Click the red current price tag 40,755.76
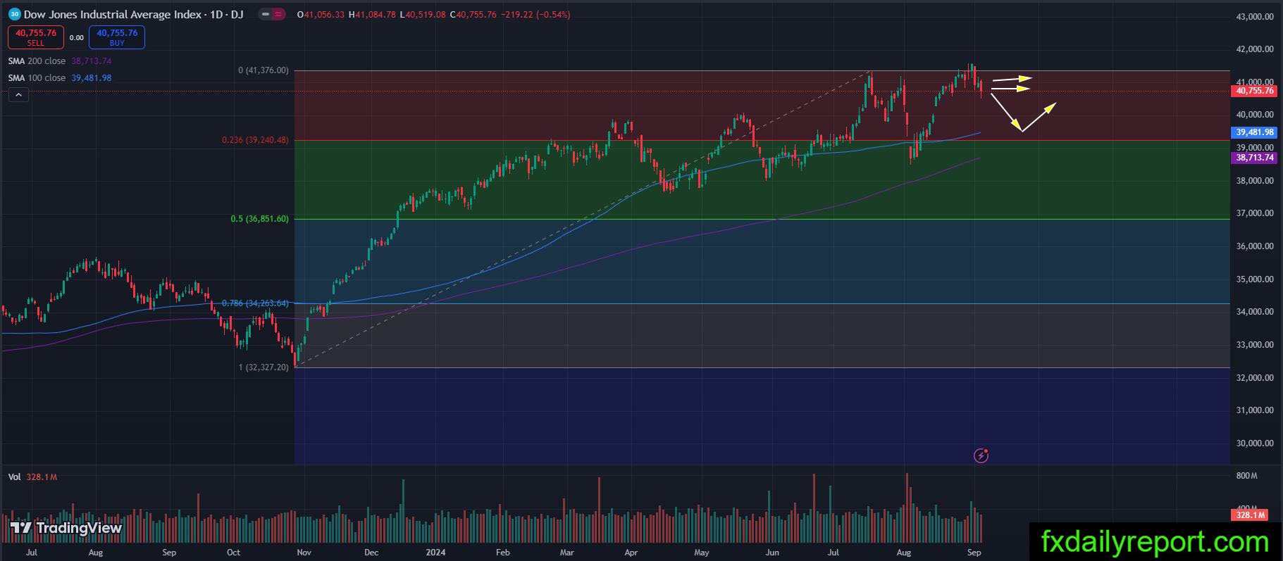Screen dimensions: 1283x561 (x=1256, y=91)
